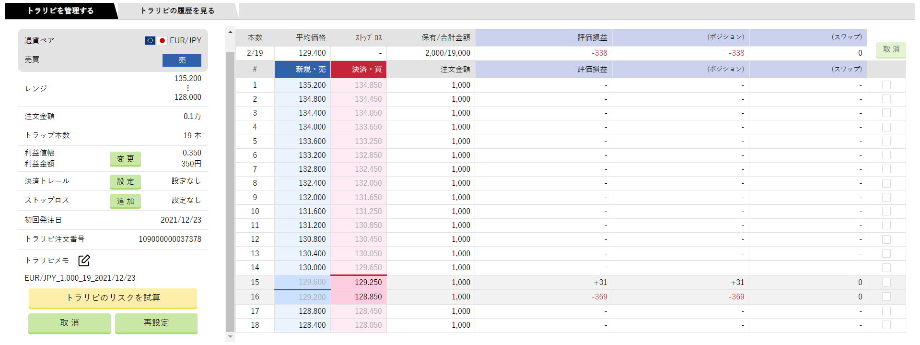Viewport: 920px width, 345px height.
Task: Click the 2,000/19,000 holdings total value
Action: [448, 53]
